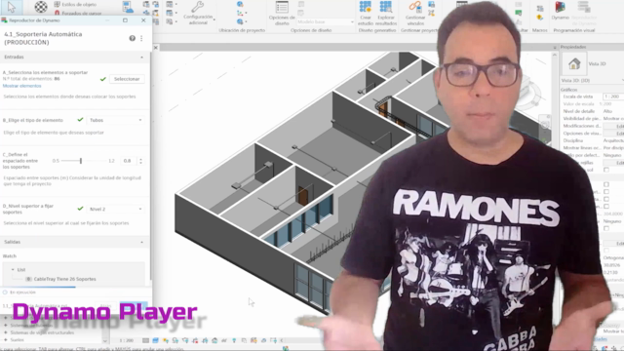Click the Propiedades panel title
This screenshot has width=624, height=351.
pos(573,47)
